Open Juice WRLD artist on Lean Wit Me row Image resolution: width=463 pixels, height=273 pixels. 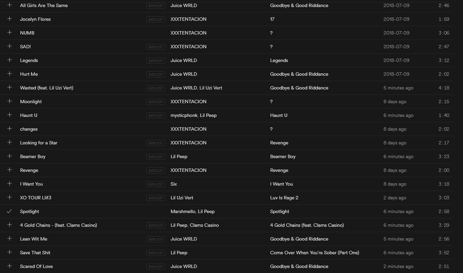[x=184, y=239]
